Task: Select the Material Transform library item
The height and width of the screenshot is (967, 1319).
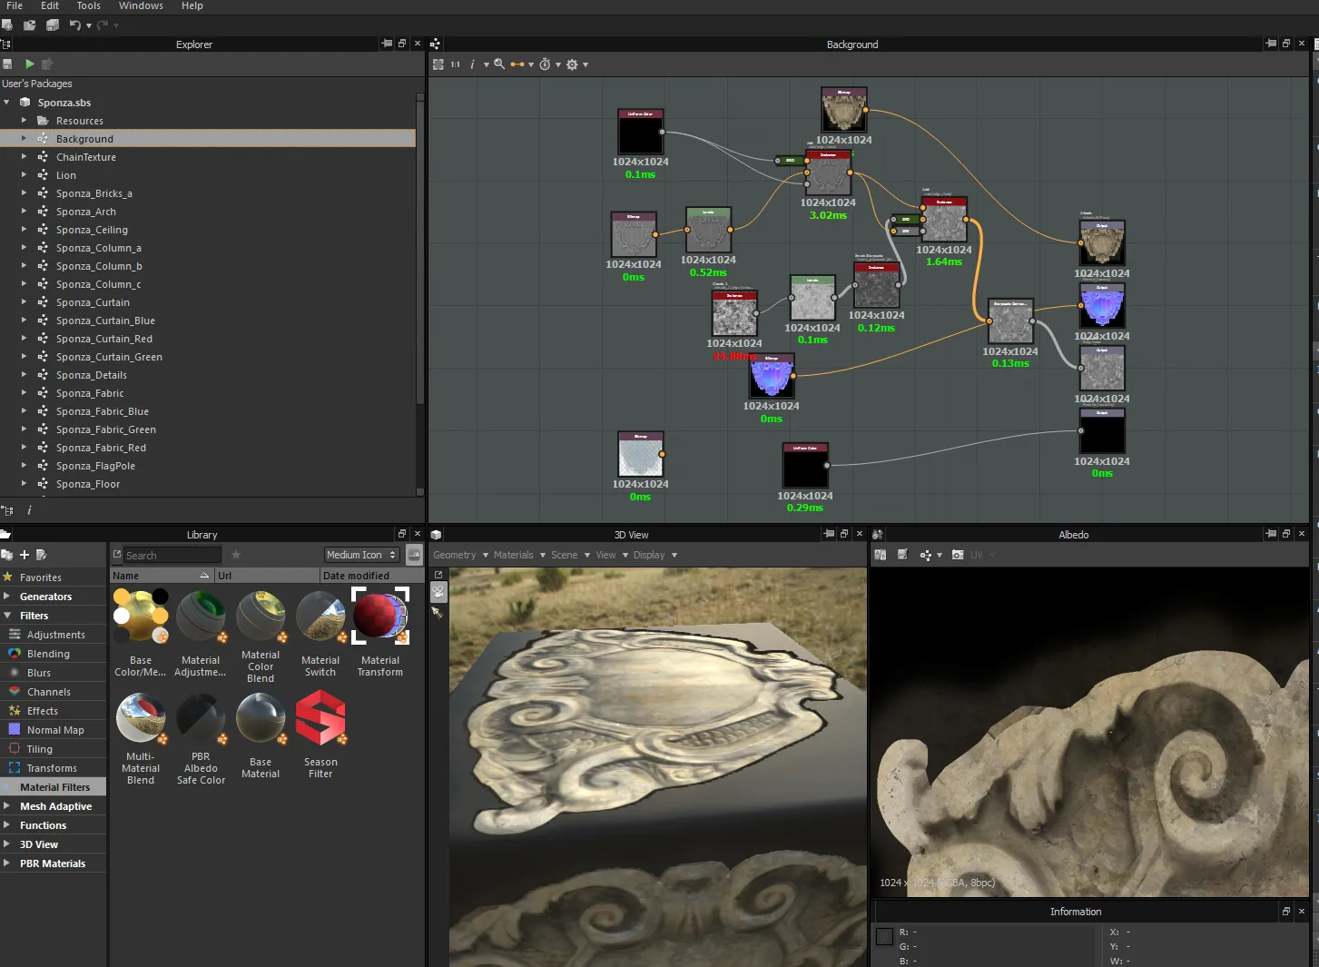Action: (x=380, y=633)
